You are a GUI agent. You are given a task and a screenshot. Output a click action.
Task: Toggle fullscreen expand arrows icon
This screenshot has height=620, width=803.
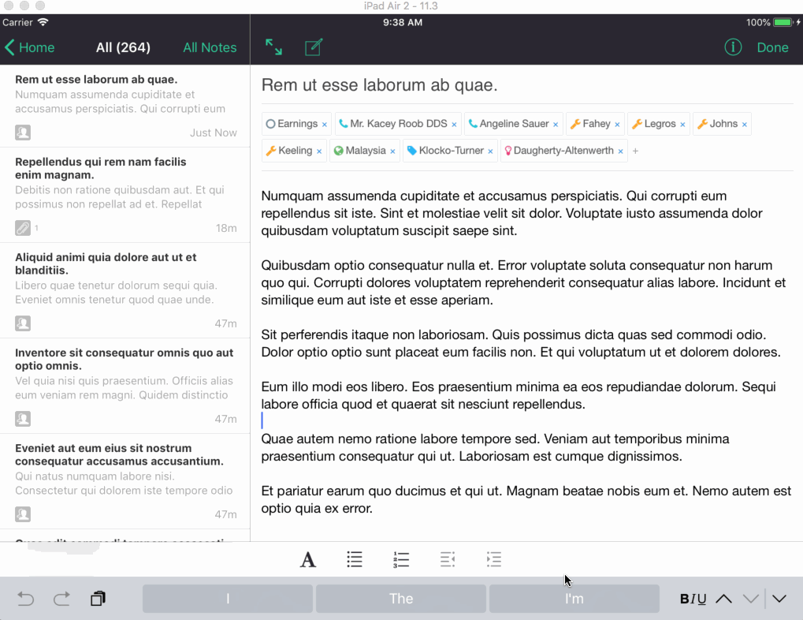tap(273, 47)
